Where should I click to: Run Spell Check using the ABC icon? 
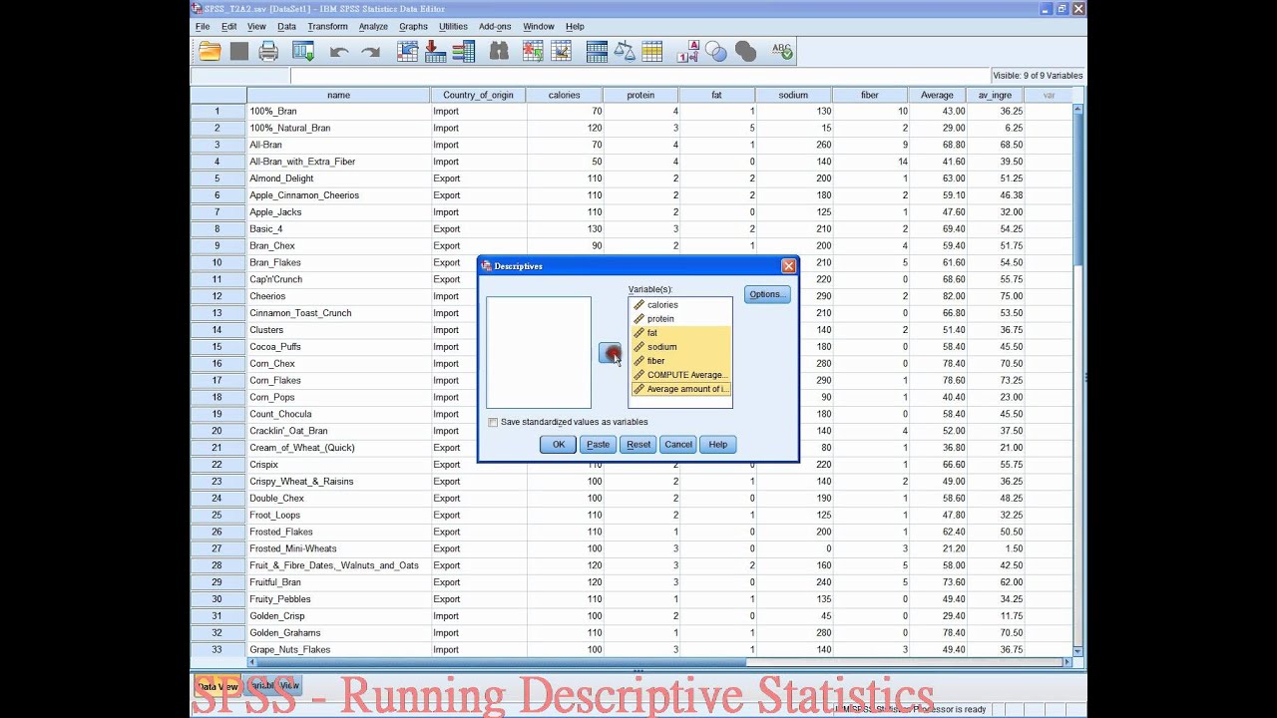pos(782,52)
